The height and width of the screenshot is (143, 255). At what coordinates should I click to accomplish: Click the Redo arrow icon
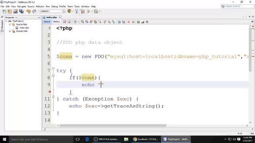(x=34, y=12)
